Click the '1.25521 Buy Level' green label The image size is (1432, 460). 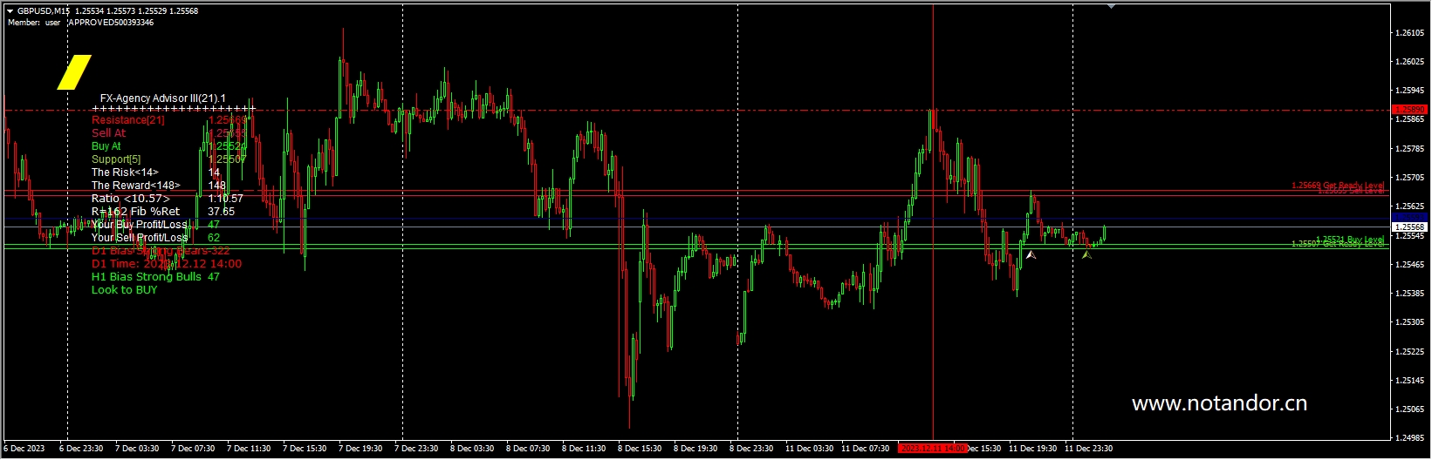coord(1350,239)
